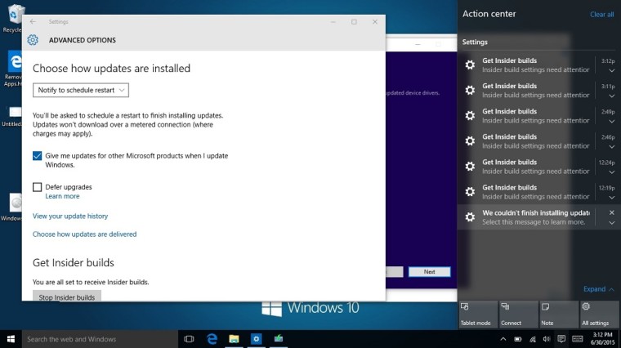Expand the 12:24p Get Insider builds notification
Image resolution: width=621 pixels, height=348 pixels.
[611, 172]
